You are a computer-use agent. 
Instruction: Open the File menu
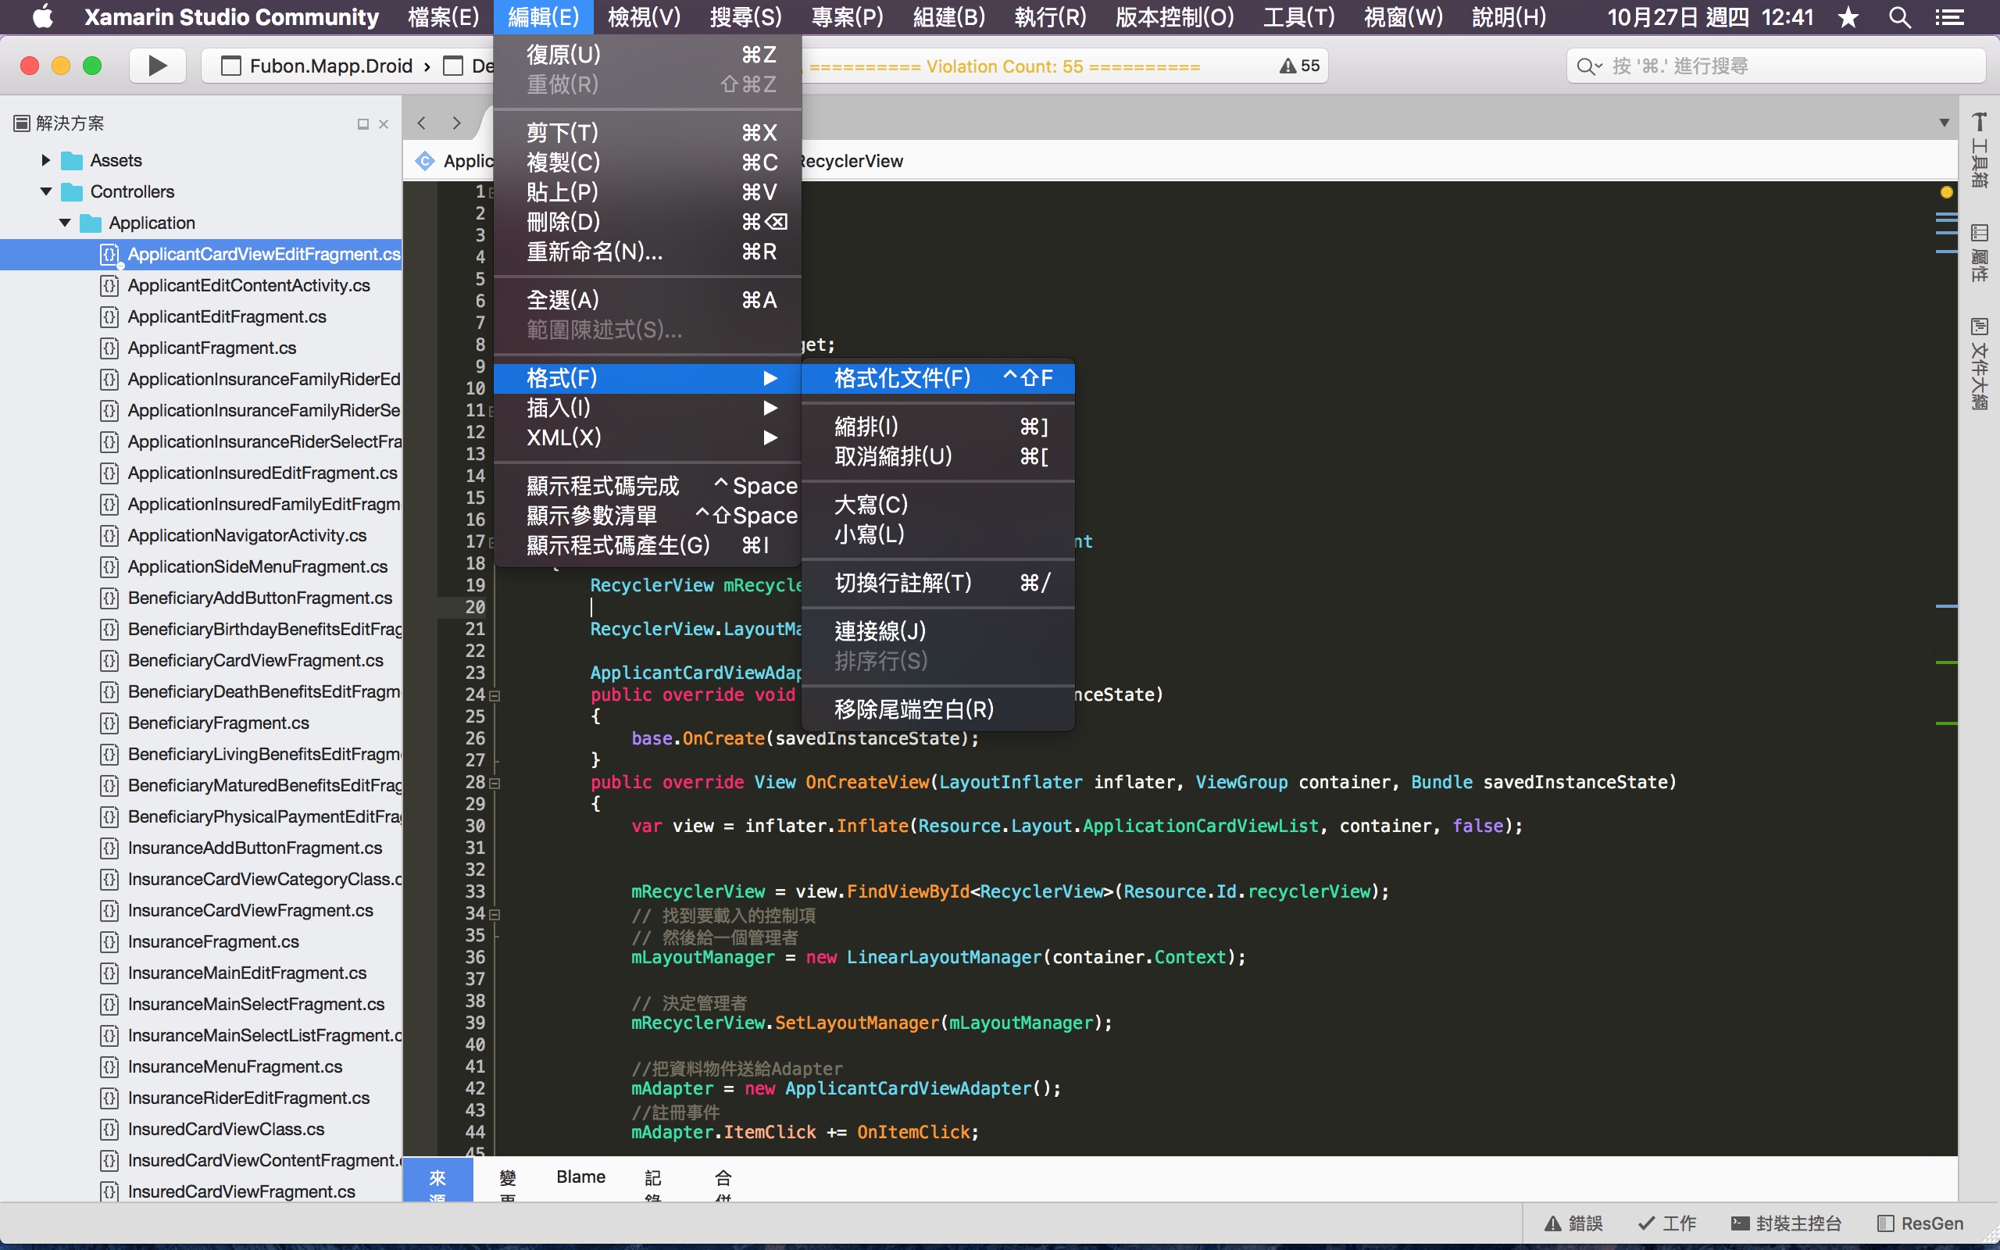click(x=444, y=16)
